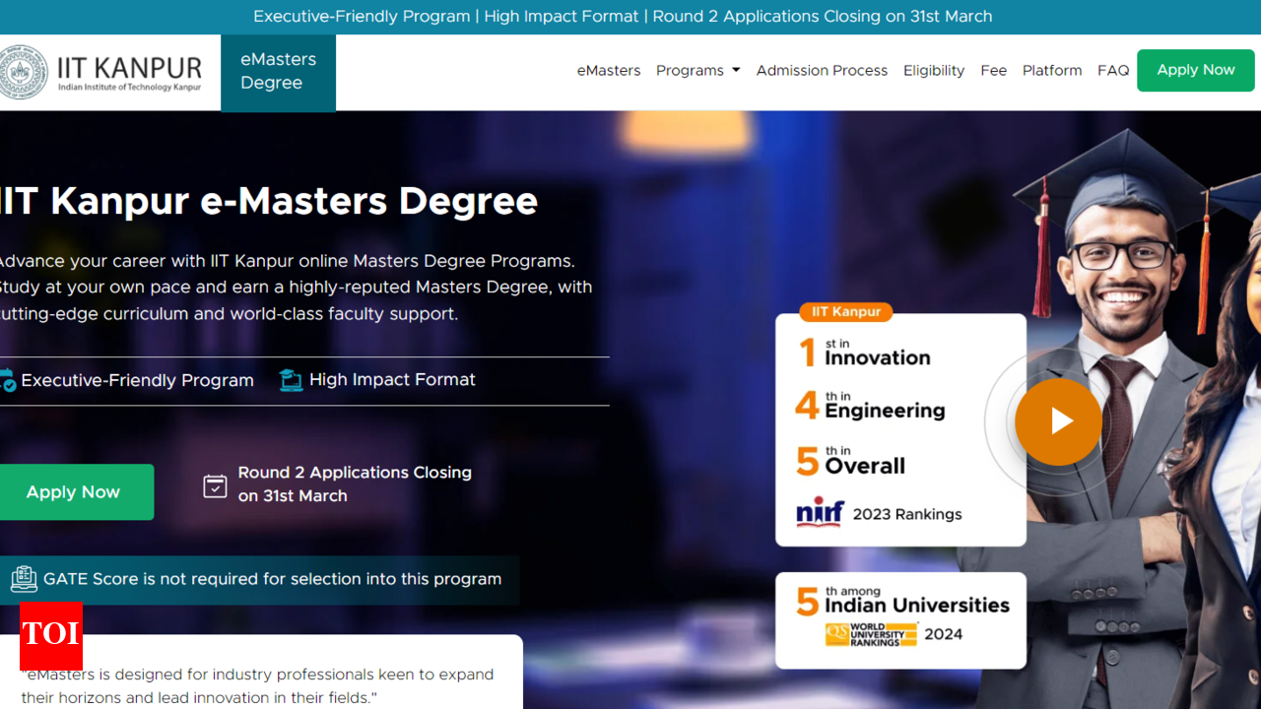Open the Eligibility page
Screen dimensions: 1261x709
tap(934, 71)
